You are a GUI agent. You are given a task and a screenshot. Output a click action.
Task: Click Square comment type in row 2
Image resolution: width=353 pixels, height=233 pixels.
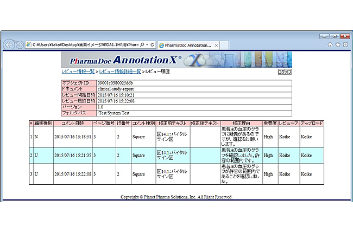(x=138, y=156)
